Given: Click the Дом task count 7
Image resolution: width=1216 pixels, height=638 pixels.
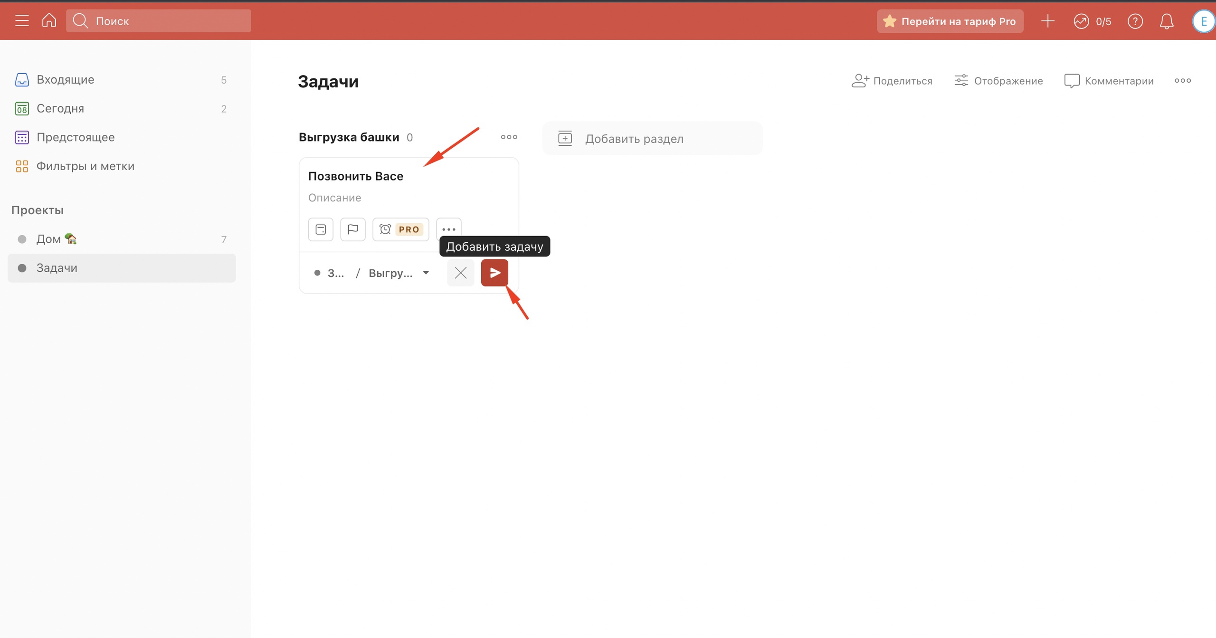Looking at the screenshot, I should 224,239.
